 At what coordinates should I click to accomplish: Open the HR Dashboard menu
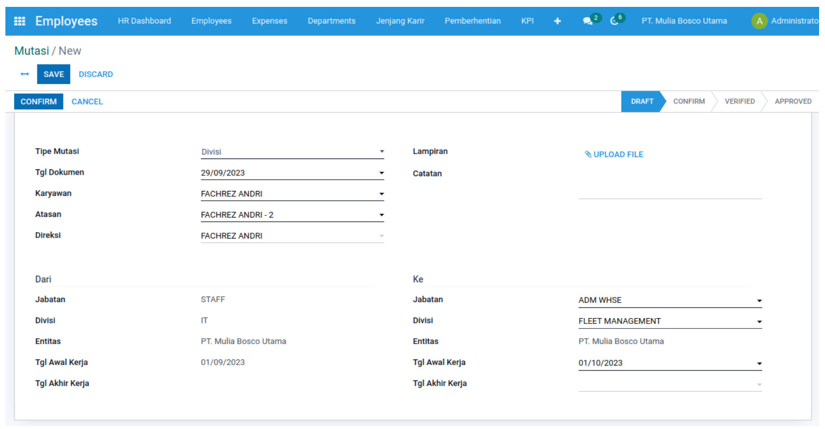click(144, 21)
